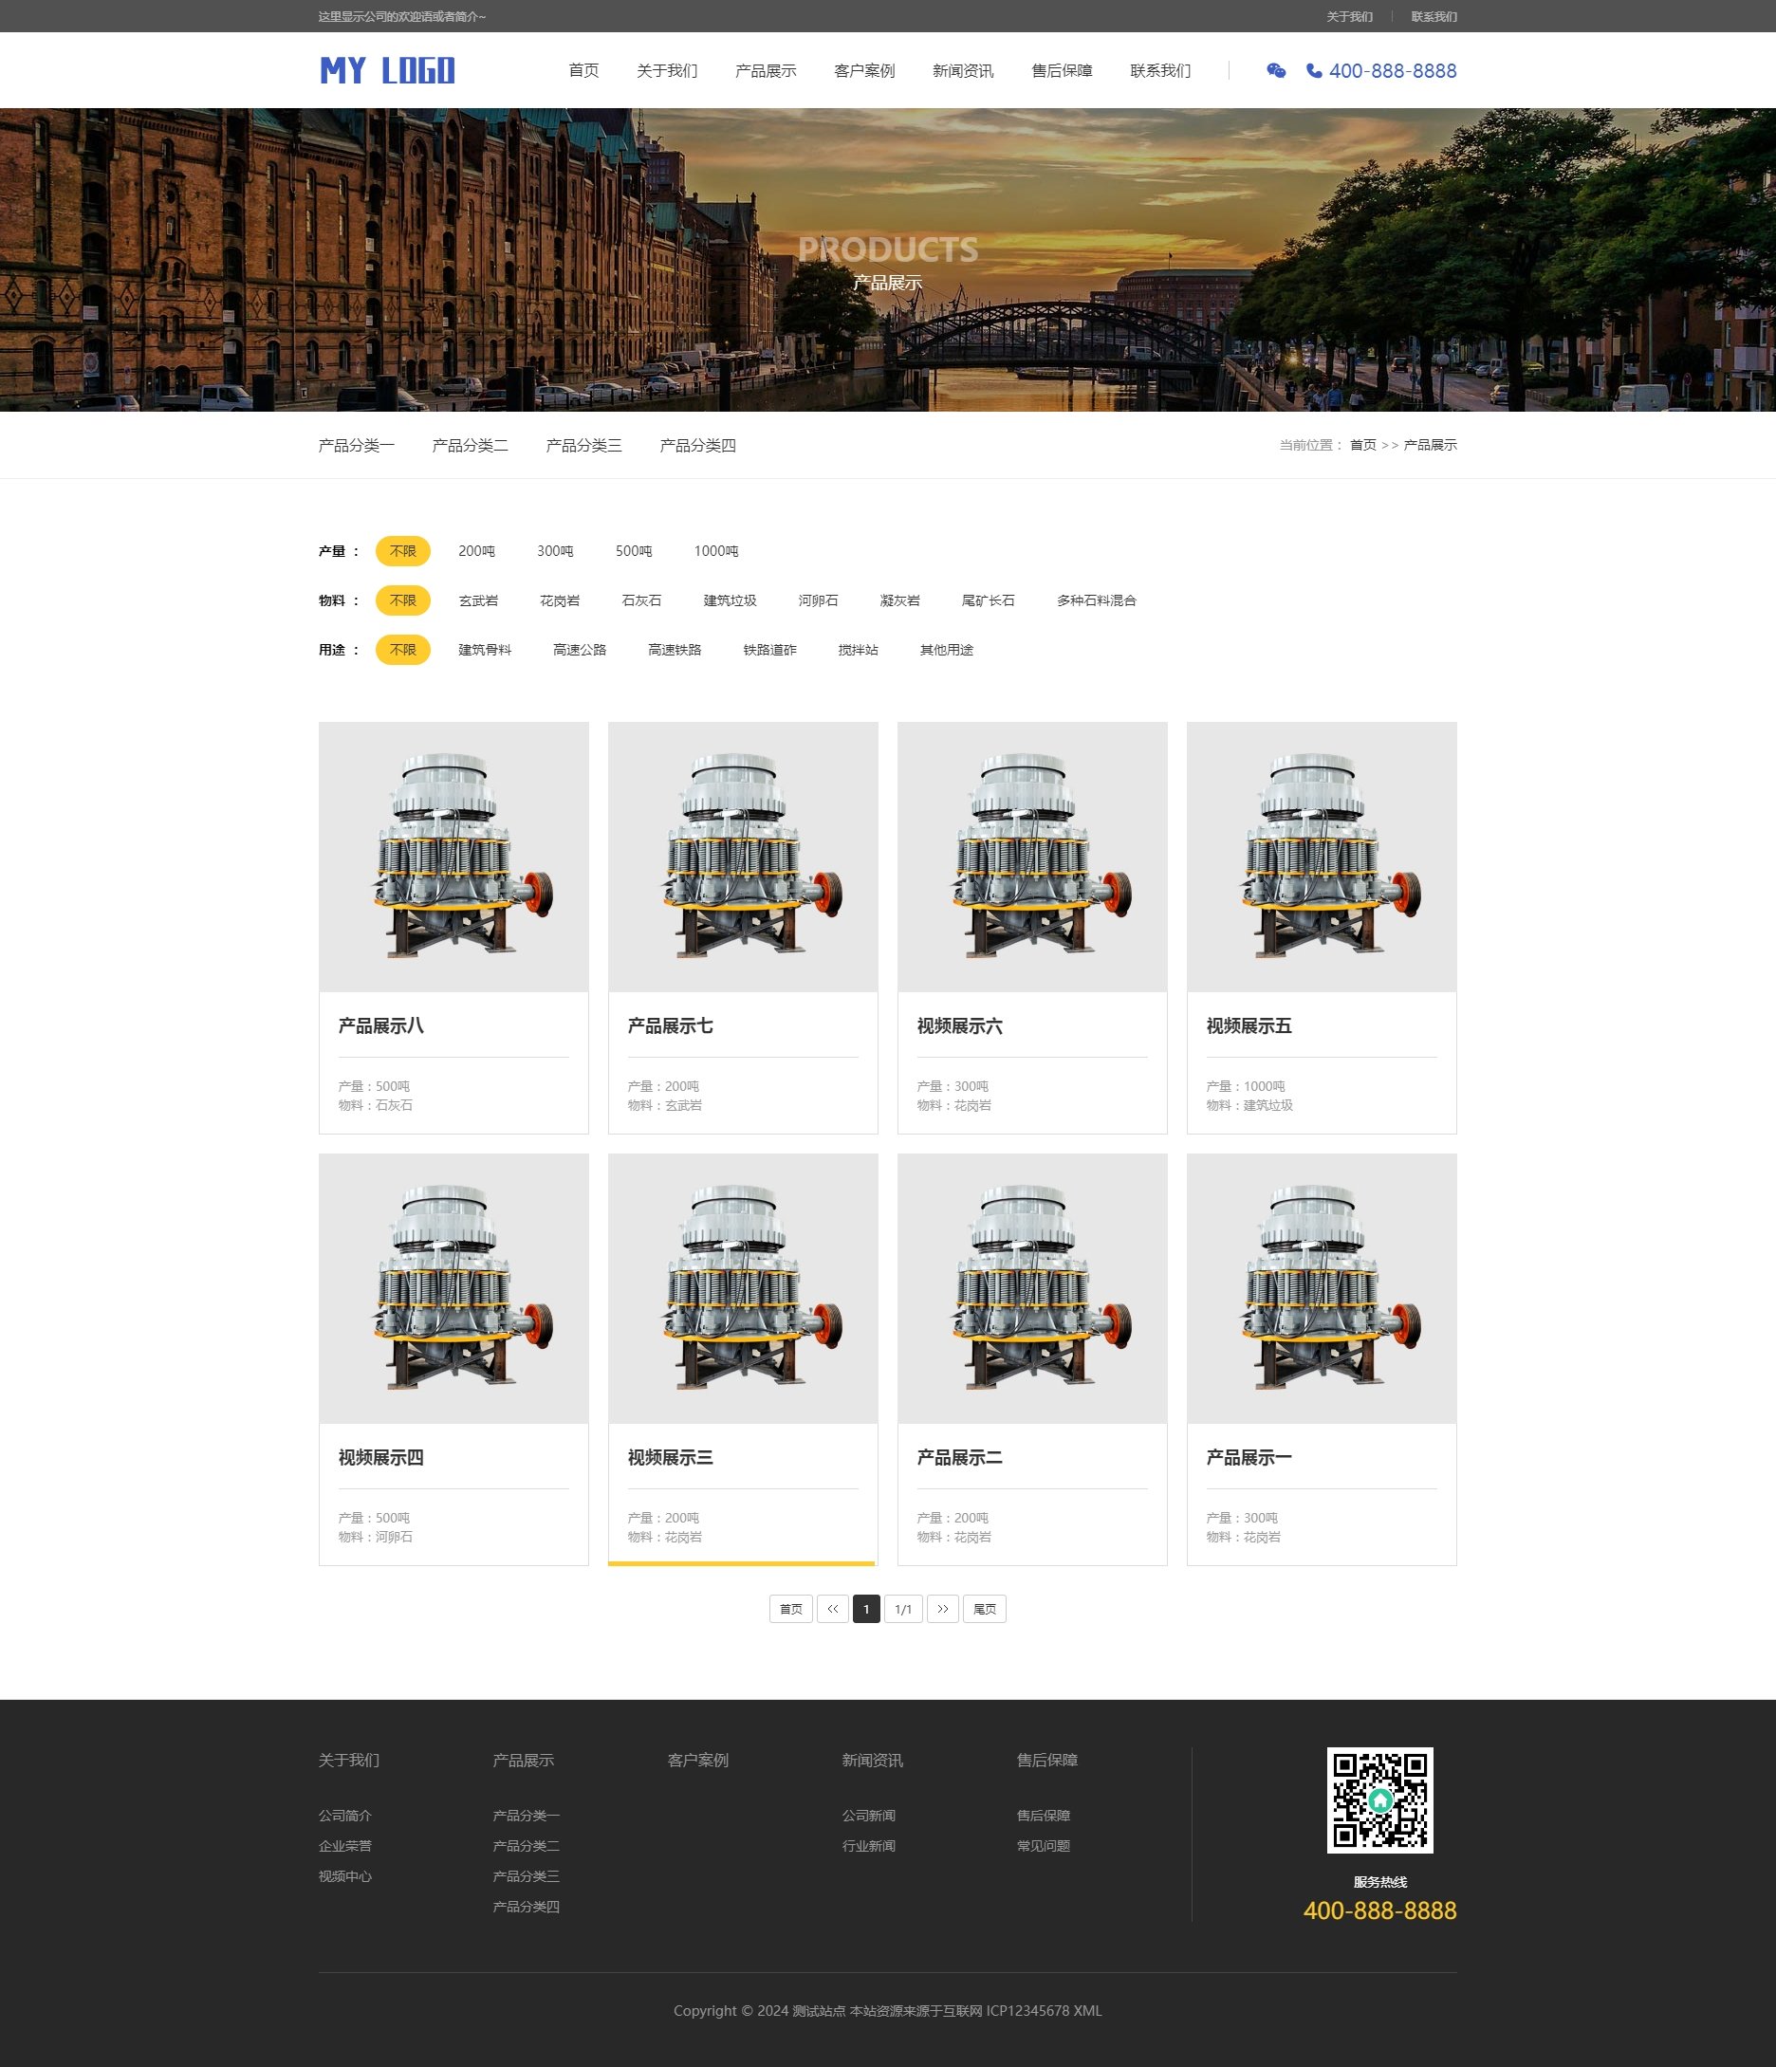Go to next page with double-right arrow
Image resolution: width=1776 pixels, height=2067 pixels.
pyautogui.click(x=942, y=1609)
